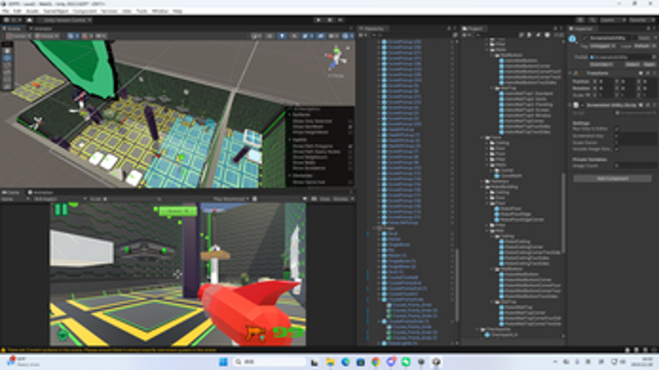Start Play mode with the Play button

coord(319,20)
